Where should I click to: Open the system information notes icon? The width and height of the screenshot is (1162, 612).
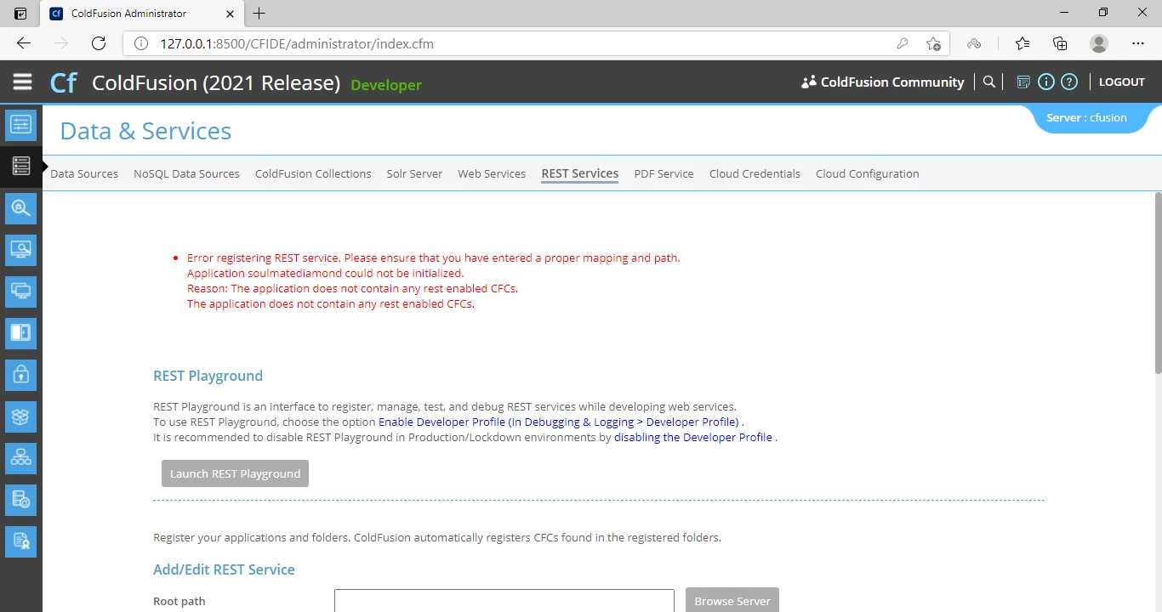click(x=1023, y=82)
